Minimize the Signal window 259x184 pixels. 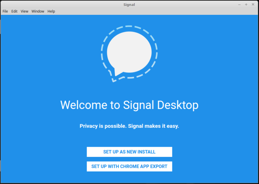click(239, 5)
